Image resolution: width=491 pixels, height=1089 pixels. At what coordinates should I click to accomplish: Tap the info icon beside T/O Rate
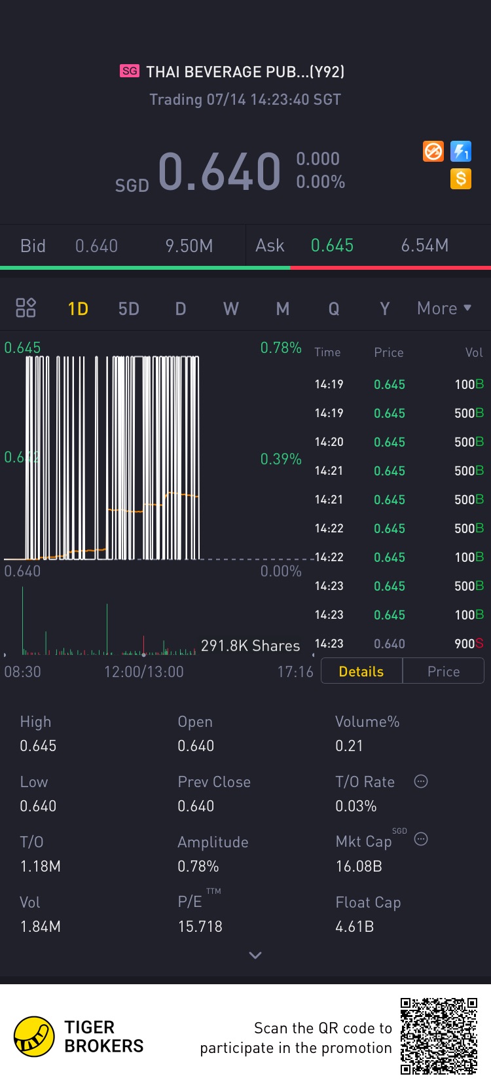tap(421, 781)
